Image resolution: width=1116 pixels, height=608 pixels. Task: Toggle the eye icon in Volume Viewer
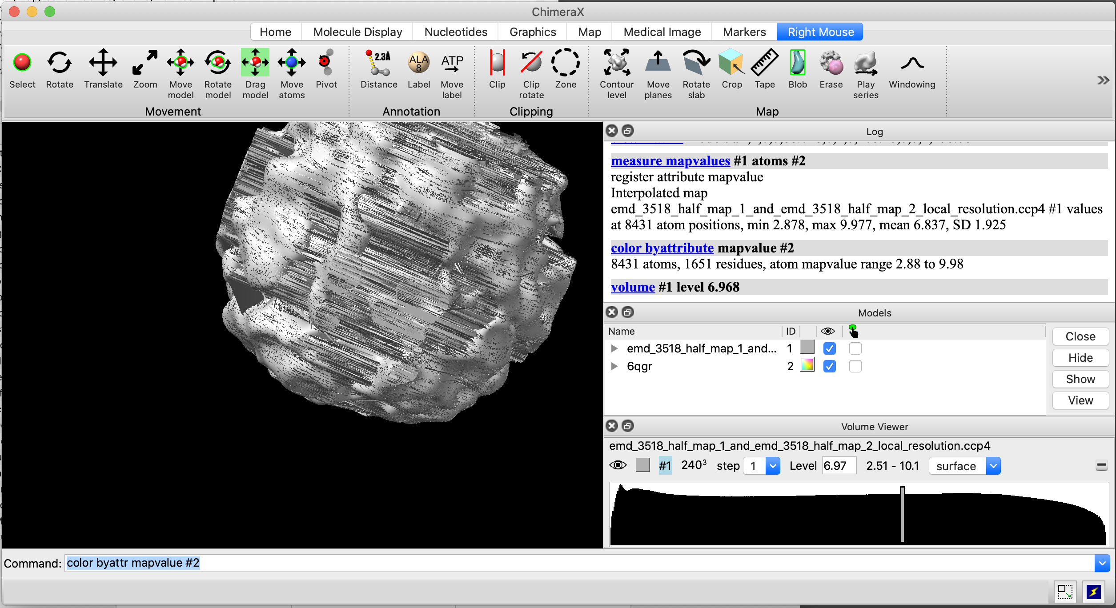click(x=618, y=465)
